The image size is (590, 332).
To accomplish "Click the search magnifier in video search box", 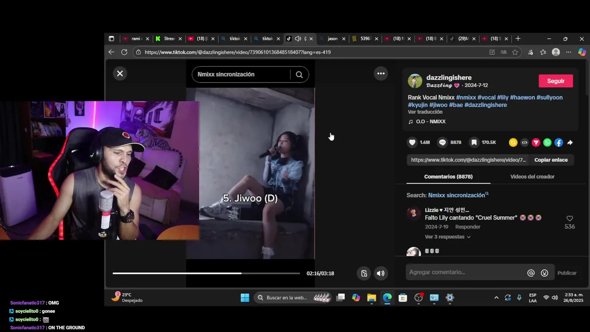I will click(299, 74).
